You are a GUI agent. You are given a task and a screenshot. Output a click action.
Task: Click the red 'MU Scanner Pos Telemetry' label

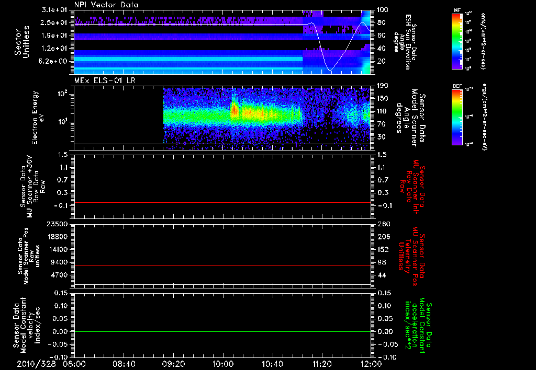(412, 256)
